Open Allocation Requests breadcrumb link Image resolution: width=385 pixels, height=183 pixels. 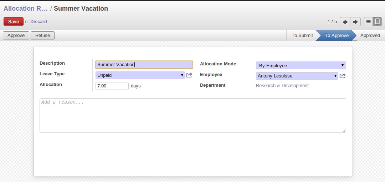coord(25,8)
